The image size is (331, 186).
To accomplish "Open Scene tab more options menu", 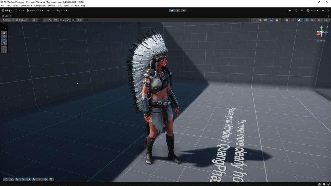I will click(329, 16).
